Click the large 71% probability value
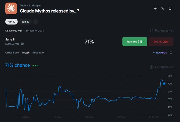 [89, 42]
